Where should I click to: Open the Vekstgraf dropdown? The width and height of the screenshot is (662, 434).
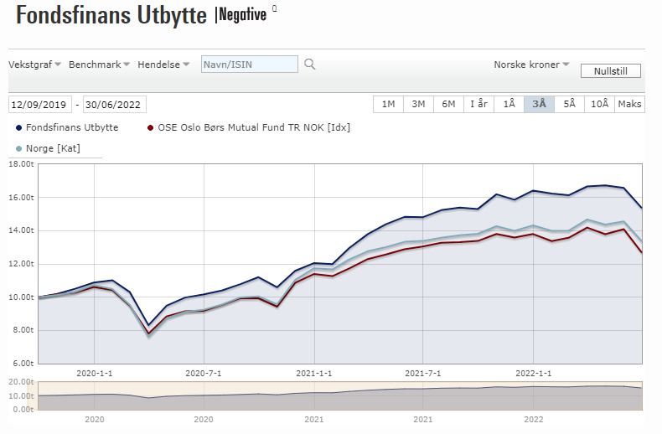(34, 65)
